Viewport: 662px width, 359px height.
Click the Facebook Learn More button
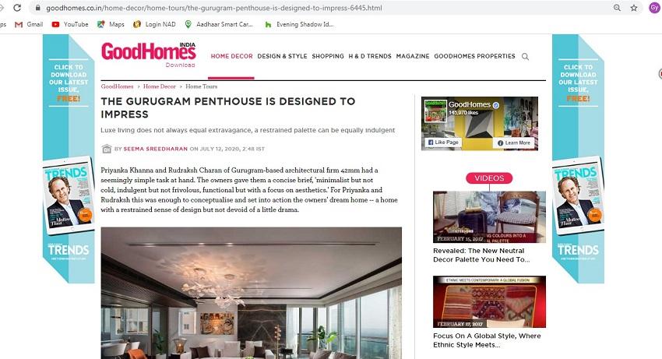(513, 143)
